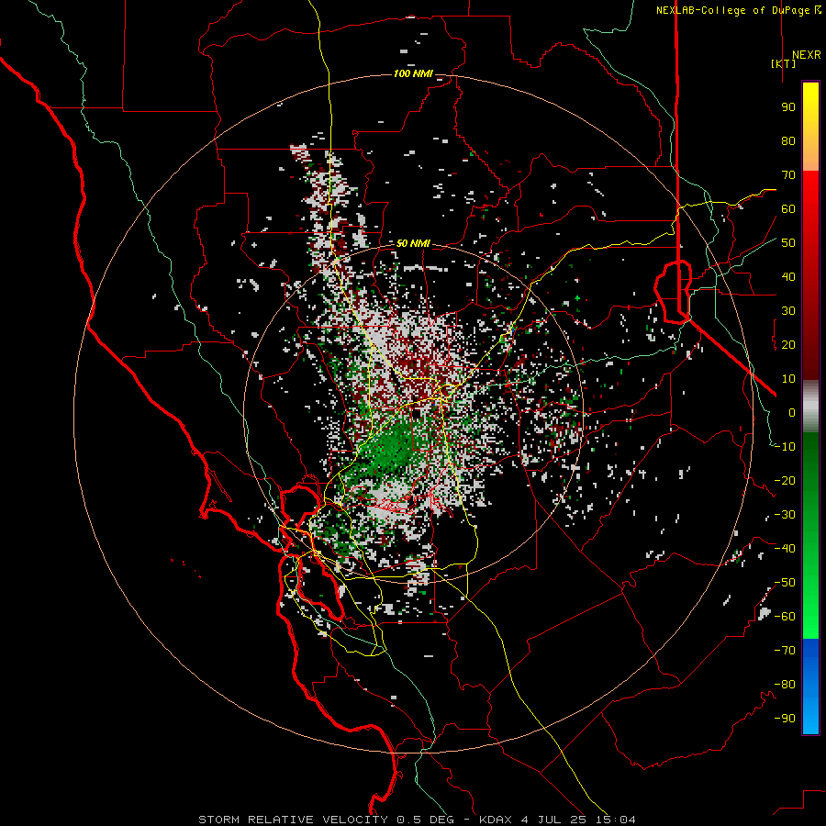The image size is (826, 826).
Task: Click the 15:04 timestamp in footer
Action: coord(613,820)
